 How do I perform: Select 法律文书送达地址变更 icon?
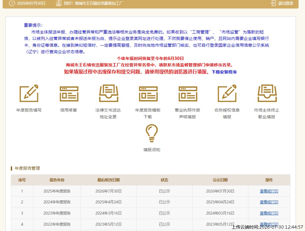click(109, 93)
